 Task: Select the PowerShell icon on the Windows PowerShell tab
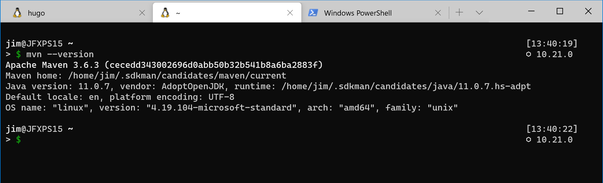pos(313,12)
